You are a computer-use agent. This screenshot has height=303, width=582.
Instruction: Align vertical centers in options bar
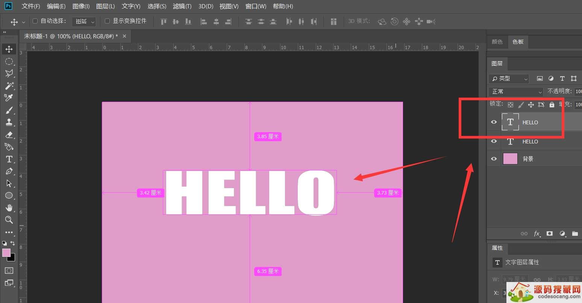pos(176,21)
